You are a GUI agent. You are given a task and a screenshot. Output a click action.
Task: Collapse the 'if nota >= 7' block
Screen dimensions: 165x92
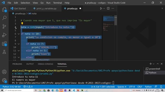(19, 44)
